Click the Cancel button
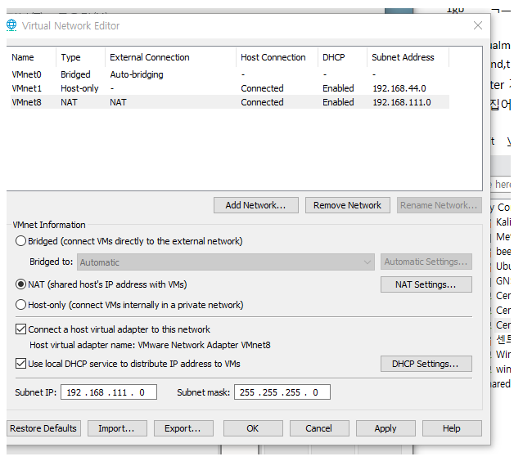Image resolution: width=514 pixels, height=461 pixels. [319, 428]
